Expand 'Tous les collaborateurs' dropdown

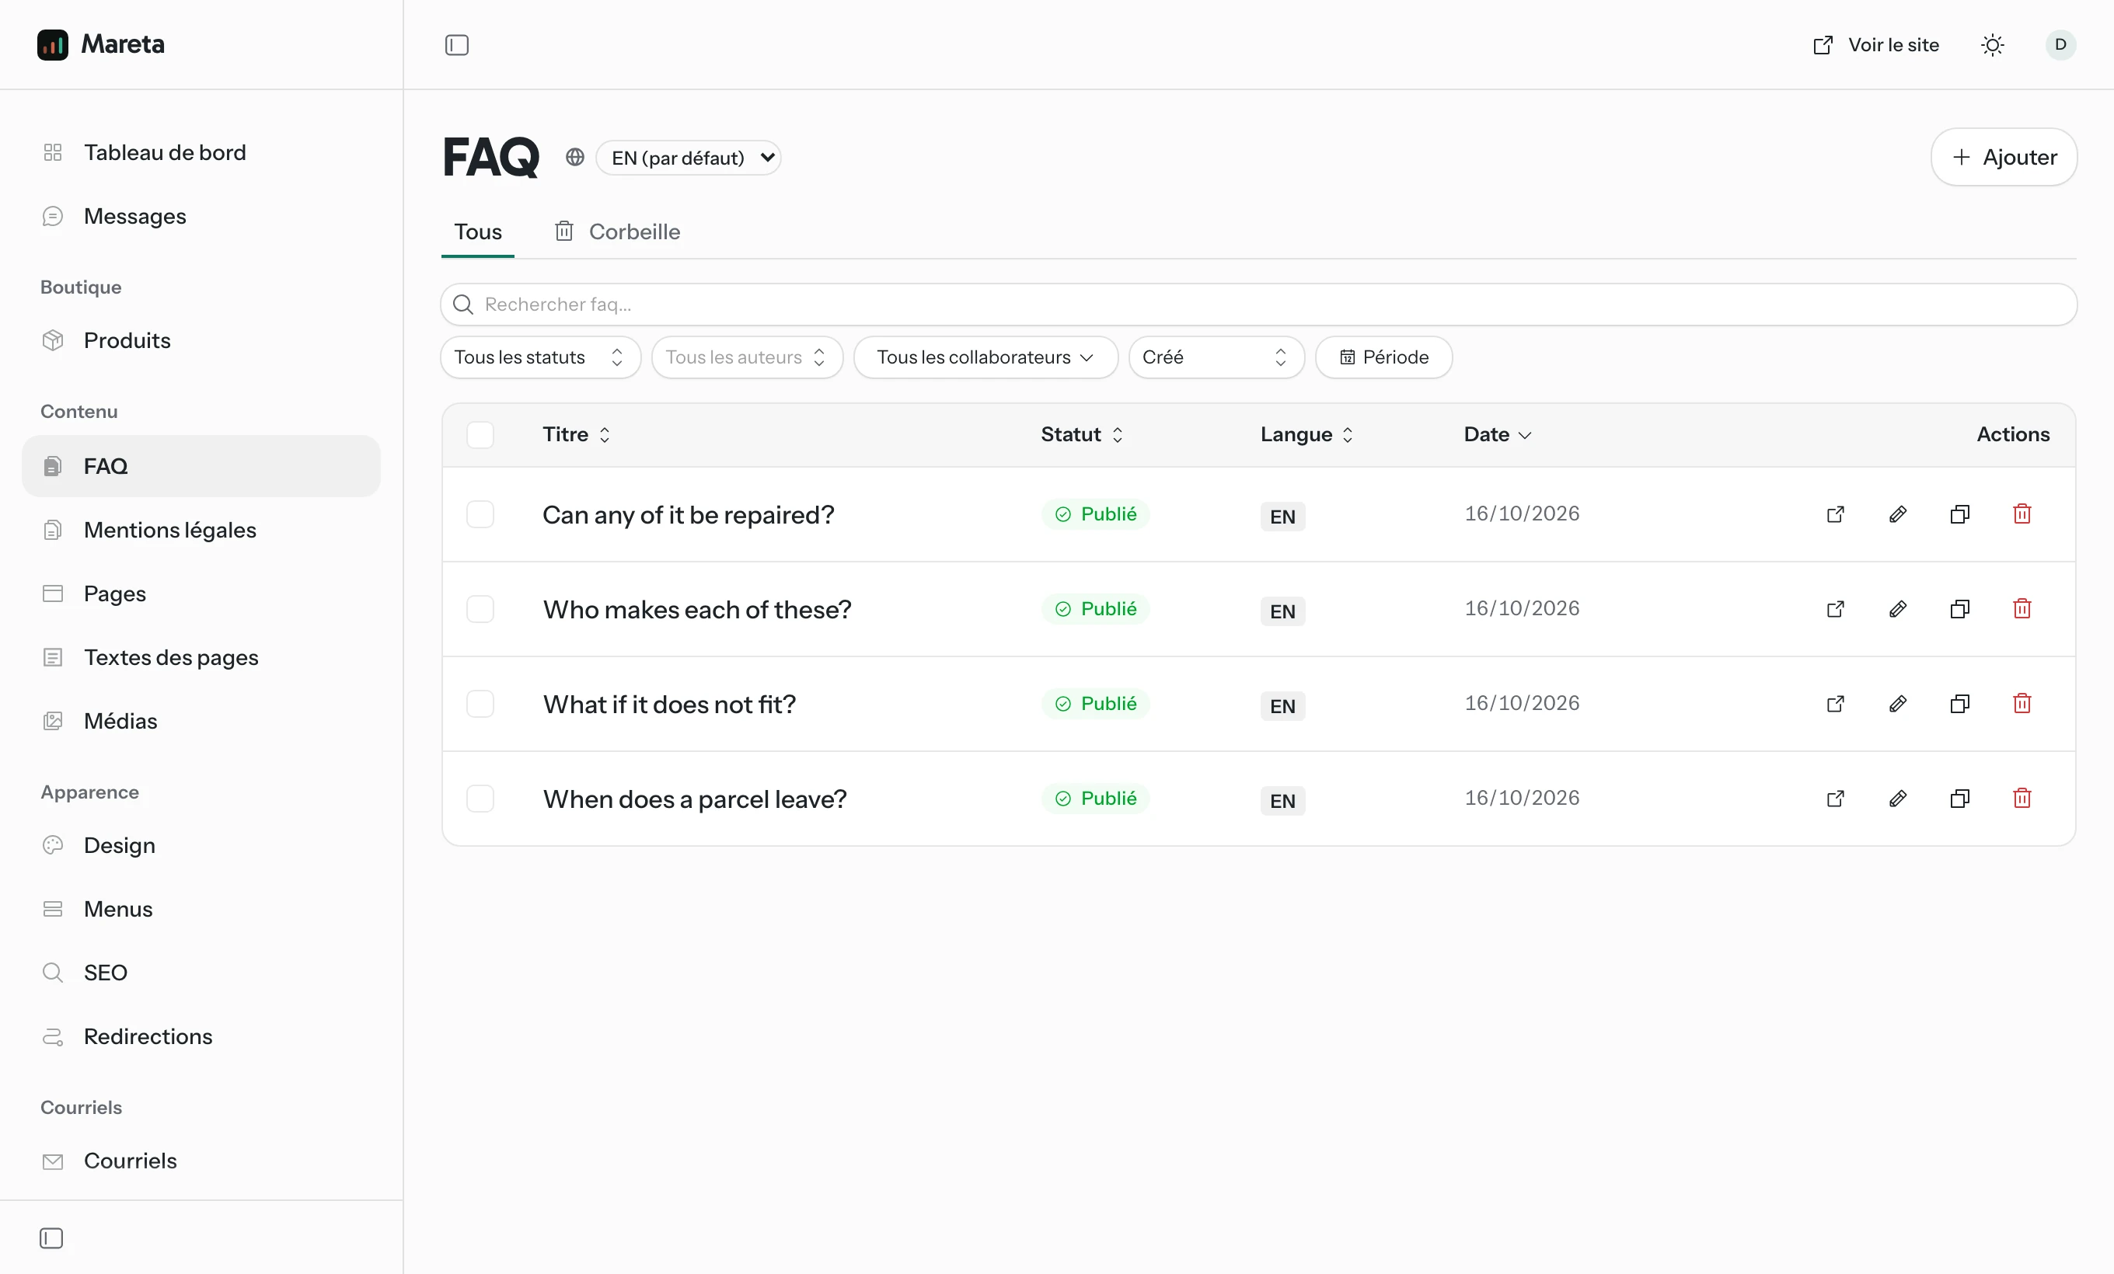(x=985, y=357)
